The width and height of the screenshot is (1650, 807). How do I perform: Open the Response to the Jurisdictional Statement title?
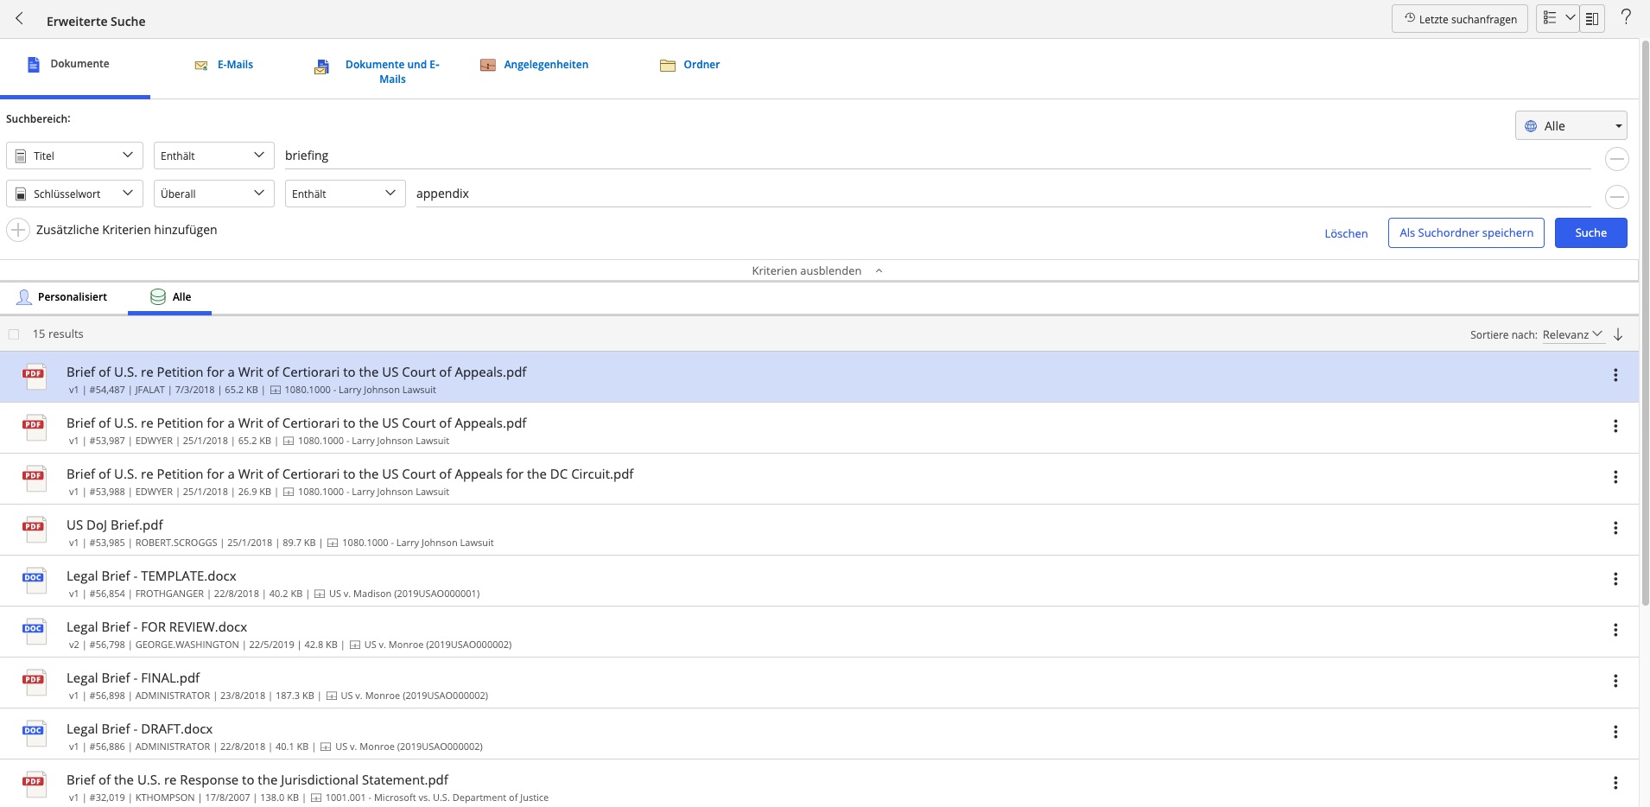click(x=257, y=780)
